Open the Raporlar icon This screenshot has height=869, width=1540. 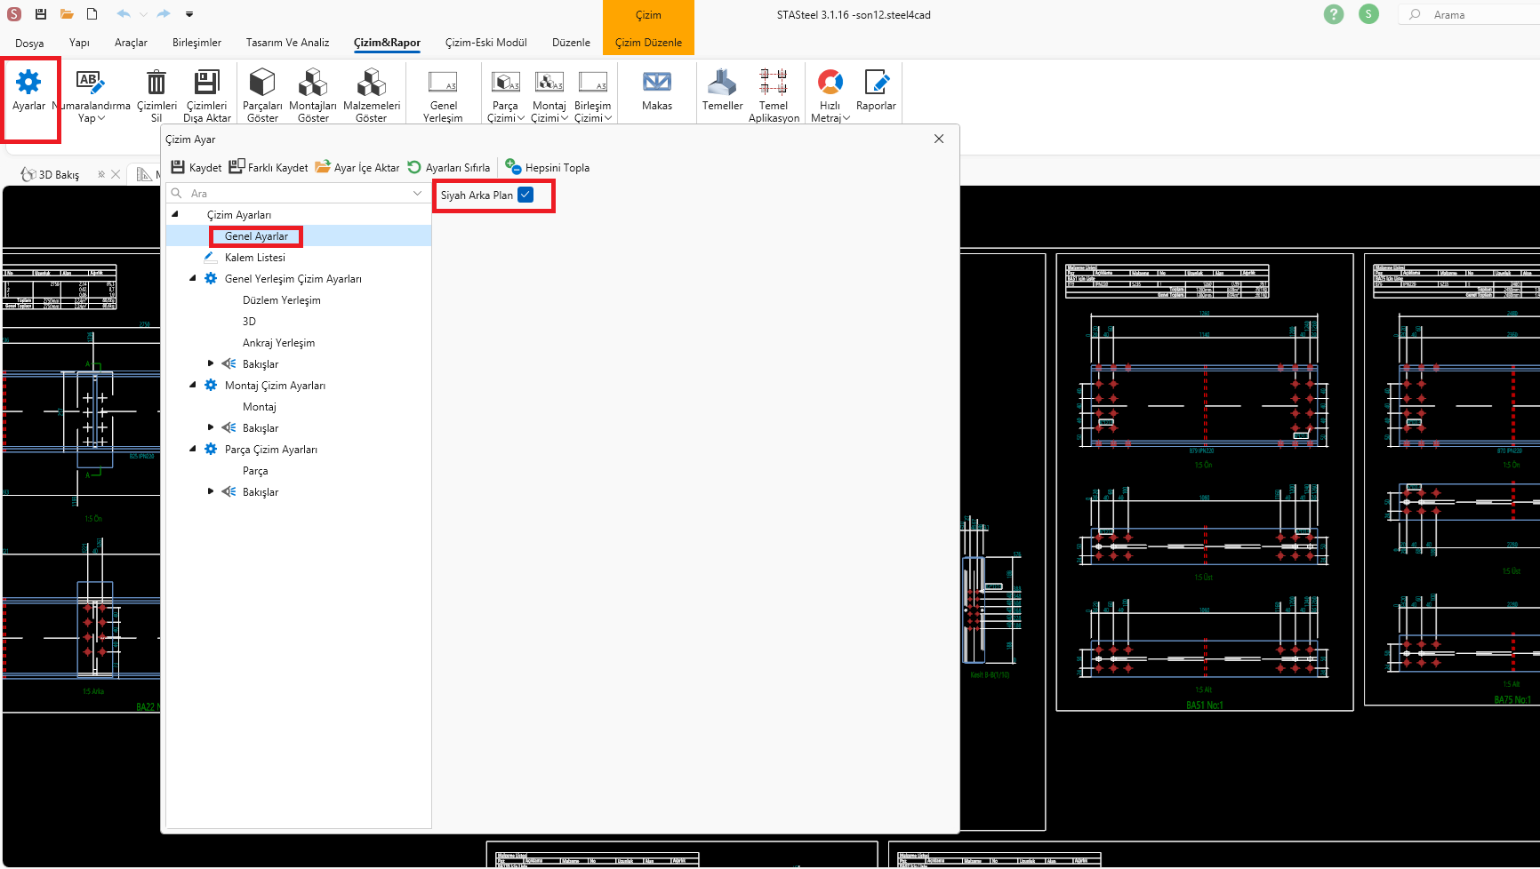click(876, 84)
